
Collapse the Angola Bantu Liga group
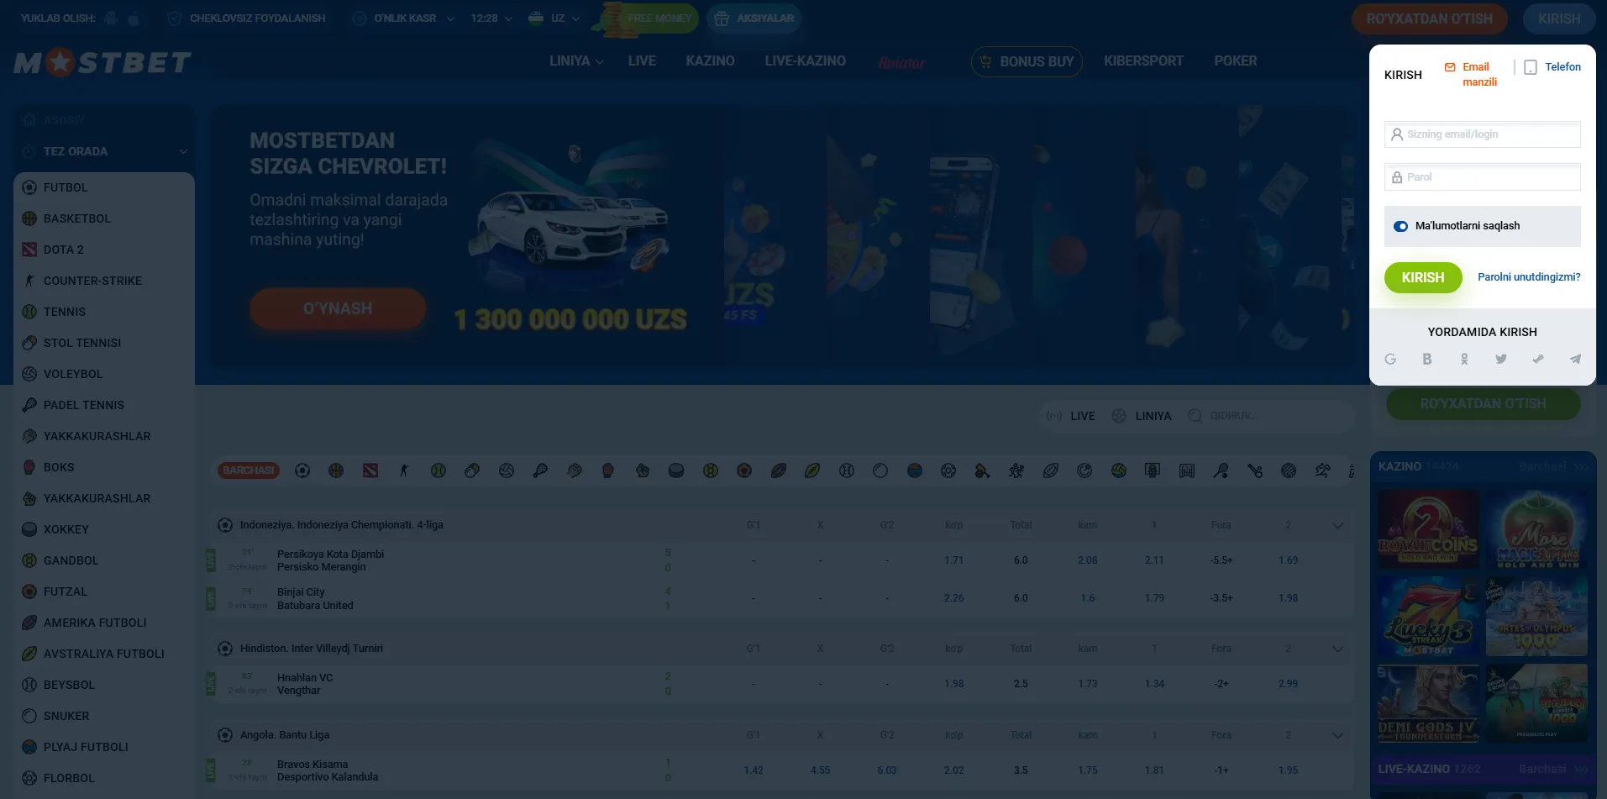[1338, 735]
